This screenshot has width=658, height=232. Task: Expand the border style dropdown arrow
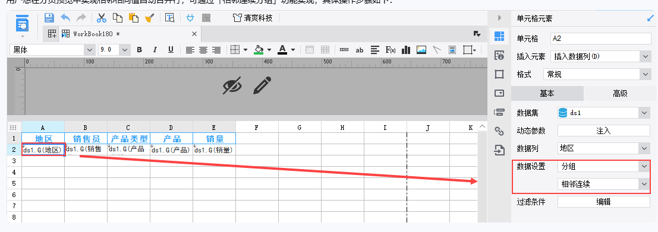pyautogui.click(x=245, y=50)
